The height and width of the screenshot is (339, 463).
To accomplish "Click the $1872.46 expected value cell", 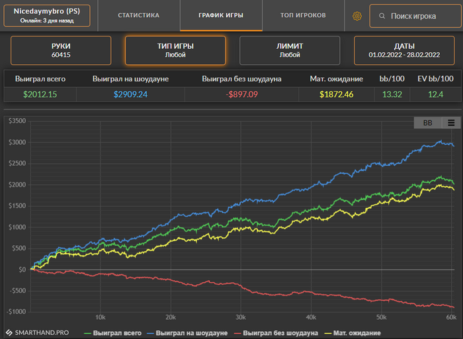I will (336, 94).
